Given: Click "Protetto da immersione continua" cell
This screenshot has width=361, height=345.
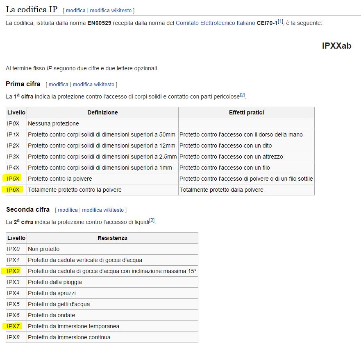Looking at the screenshot, I should point(69,337).
